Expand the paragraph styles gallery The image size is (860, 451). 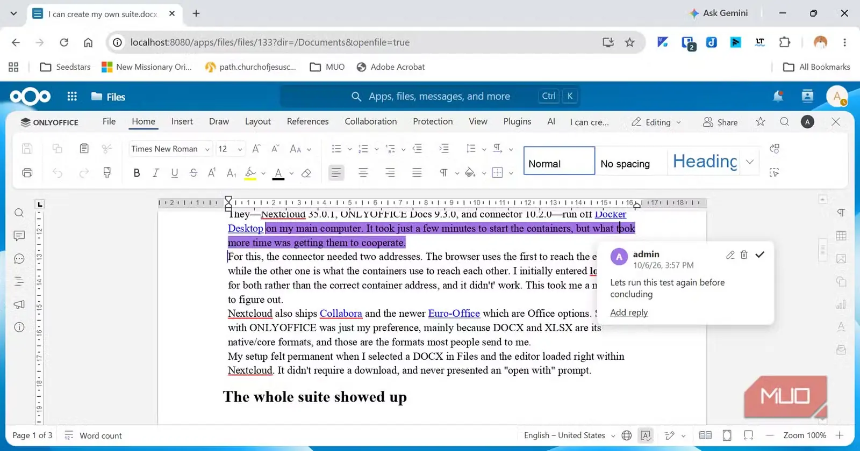750,161
